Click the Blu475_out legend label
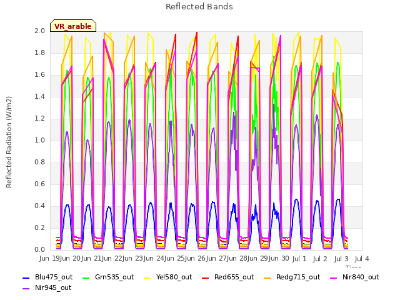The width and height of the screenshot is (400, 300). coord(54,277)
